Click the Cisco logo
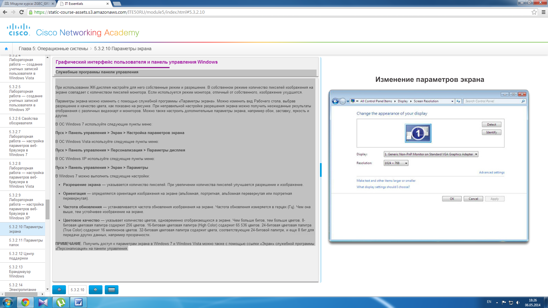Viewport: 548px width, 308px height. tap(19, 30)
